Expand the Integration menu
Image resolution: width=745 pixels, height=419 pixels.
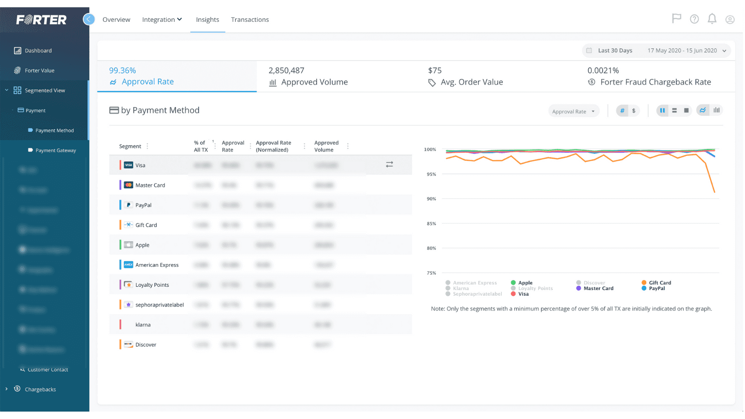click(x=162, y=20)
